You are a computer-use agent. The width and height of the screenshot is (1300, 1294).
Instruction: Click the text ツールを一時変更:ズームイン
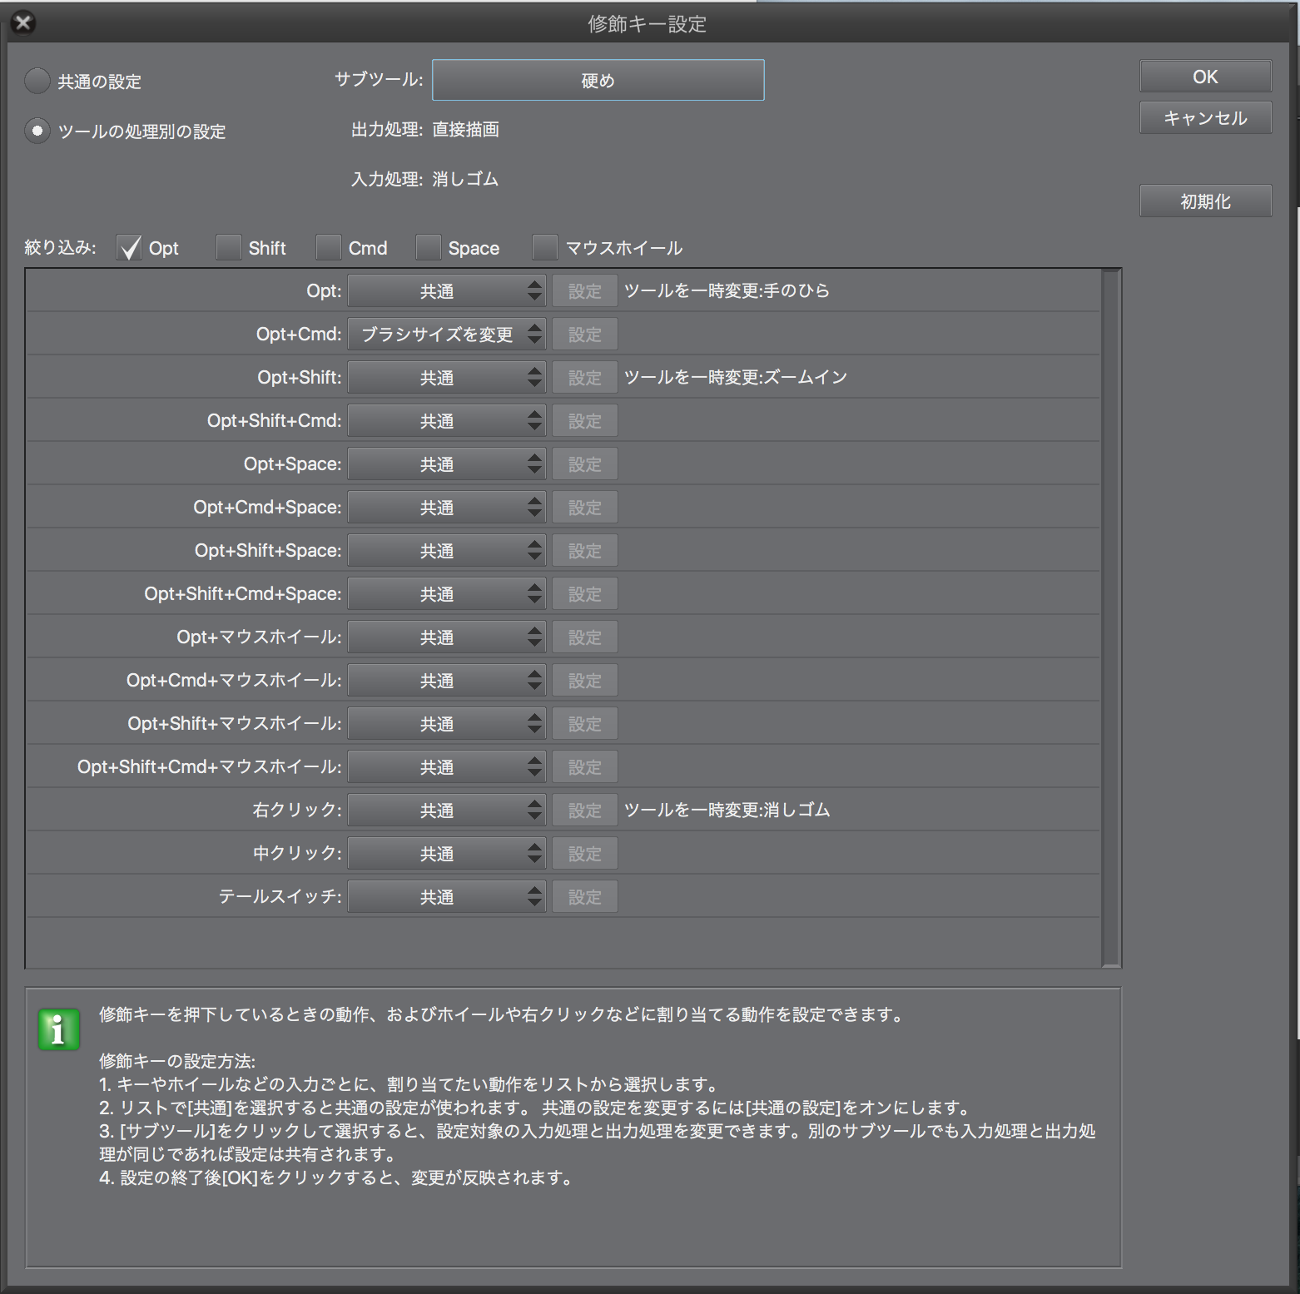(736, 378)
